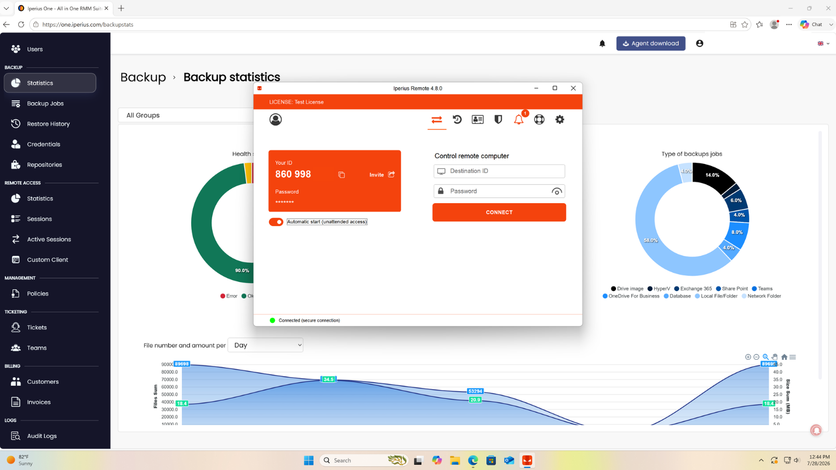Click the Password input field
The image size is (836, 470).
coord(499,191)
